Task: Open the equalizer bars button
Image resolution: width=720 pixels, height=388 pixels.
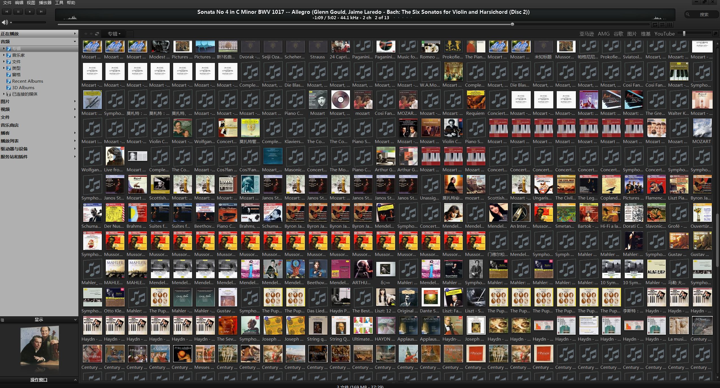Action: 670,25
